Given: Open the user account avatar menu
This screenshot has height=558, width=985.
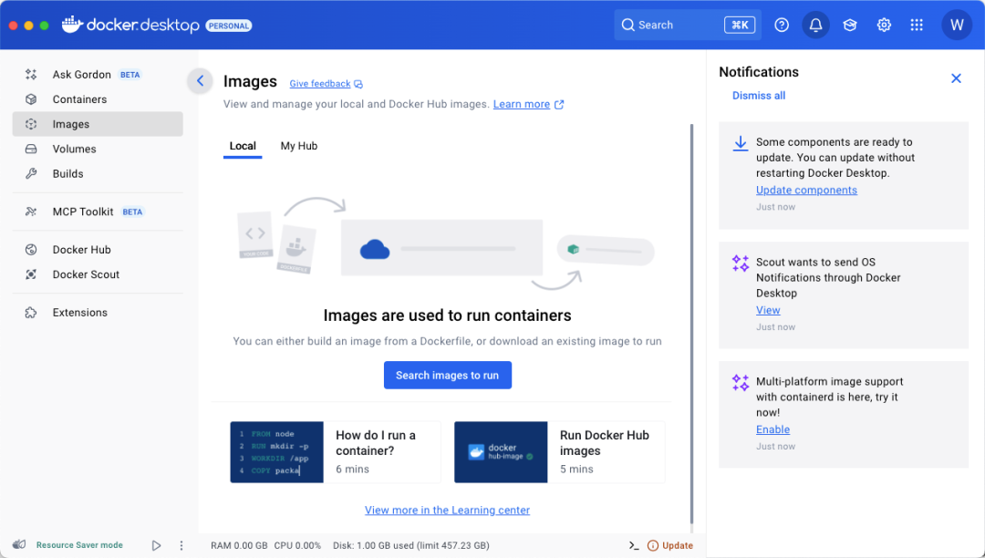Looking at the screenshot, I should tap(957, 26).
